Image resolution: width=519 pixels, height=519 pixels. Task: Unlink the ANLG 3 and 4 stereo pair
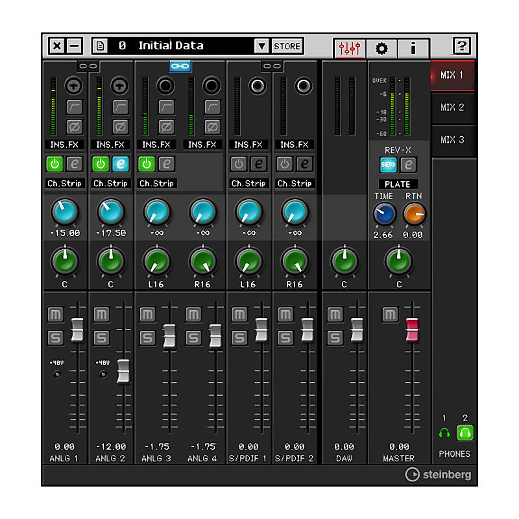[x=180, y=66]
